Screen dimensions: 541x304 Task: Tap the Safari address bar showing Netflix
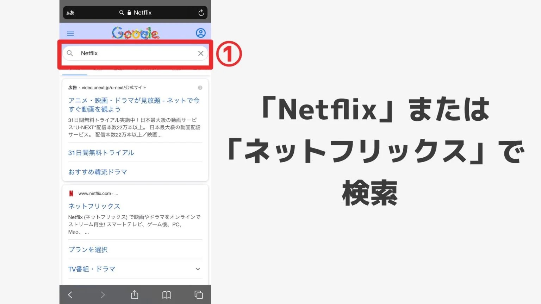[x=135, y=13]
